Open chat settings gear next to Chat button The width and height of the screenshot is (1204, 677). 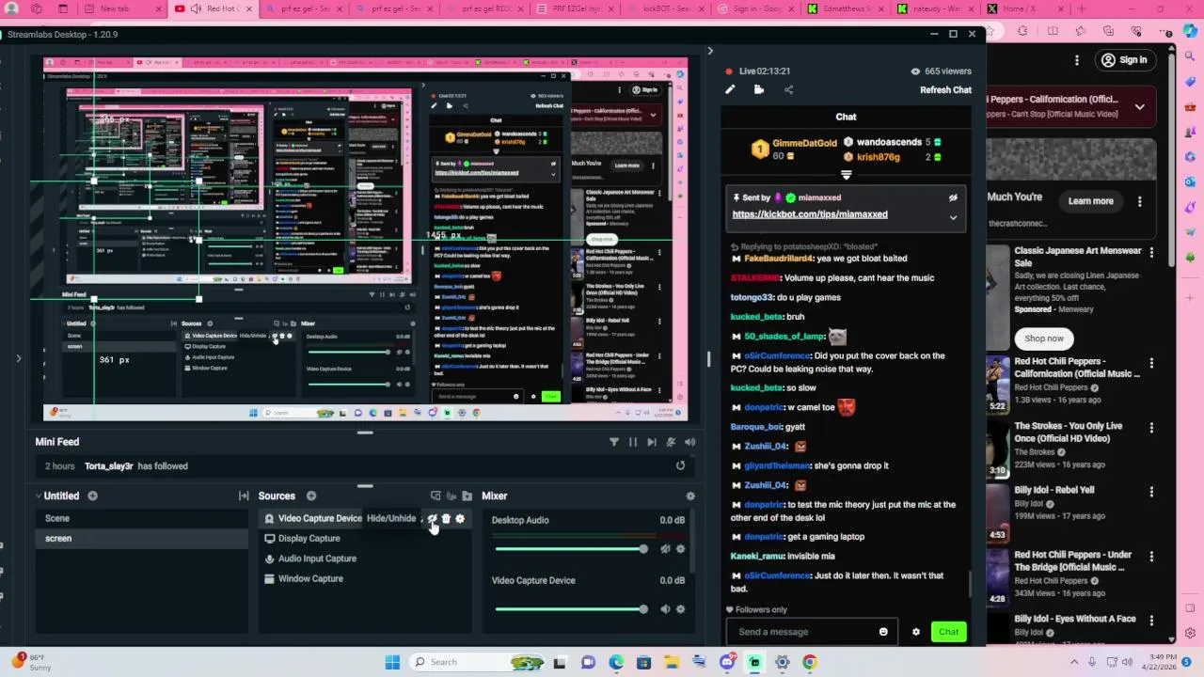coord(916,632)
